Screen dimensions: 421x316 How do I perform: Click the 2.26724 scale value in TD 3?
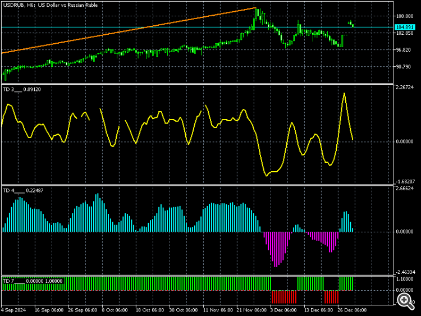(x=405, y=87)
